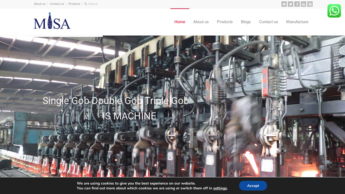The width and height of the screenshot is (345, 194).
Task: Open the Manufacture menu item
Action: (x=297, y=22)
